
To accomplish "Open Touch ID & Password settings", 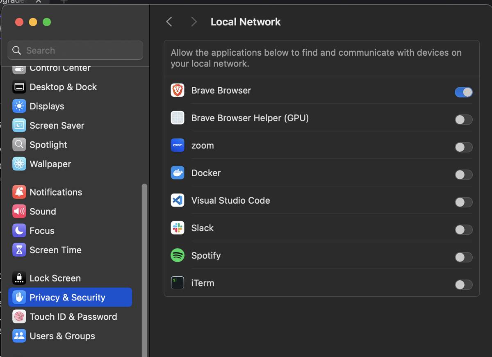I will coord(70,316).
